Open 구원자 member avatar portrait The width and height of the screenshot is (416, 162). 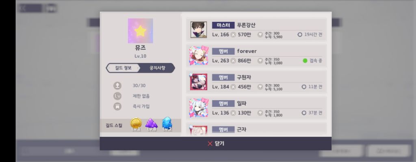click(x=198, y=82)
